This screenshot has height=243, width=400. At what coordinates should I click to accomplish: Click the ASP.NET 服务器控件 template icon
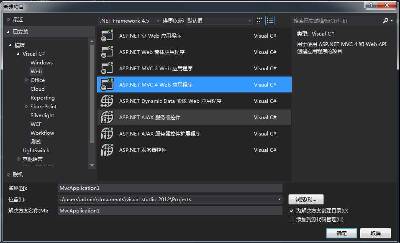[x=107, y=150]
